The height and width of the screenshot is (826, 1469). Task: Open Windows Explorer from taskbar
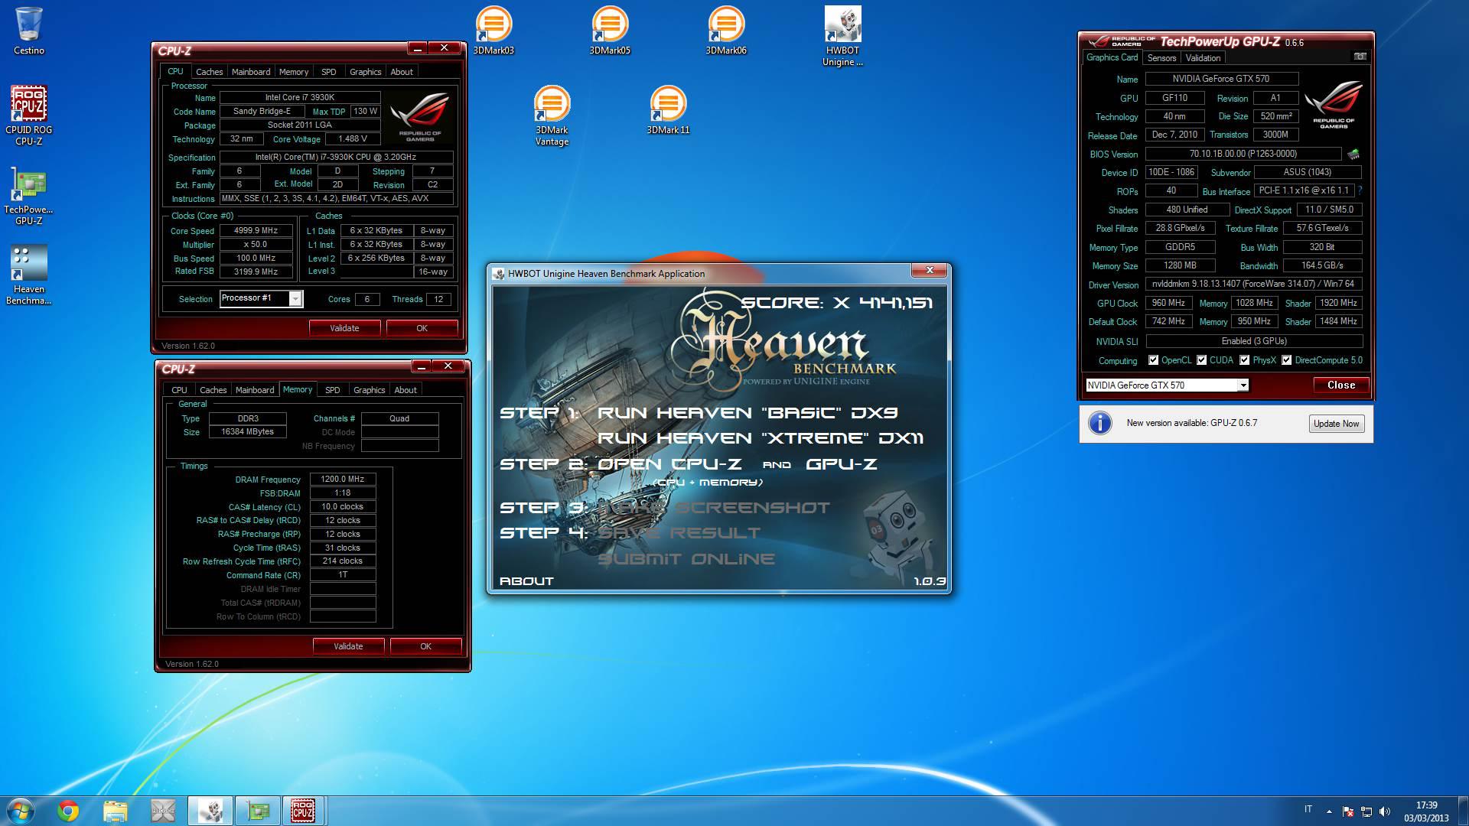pyautogui.click(x=115, y=811)
